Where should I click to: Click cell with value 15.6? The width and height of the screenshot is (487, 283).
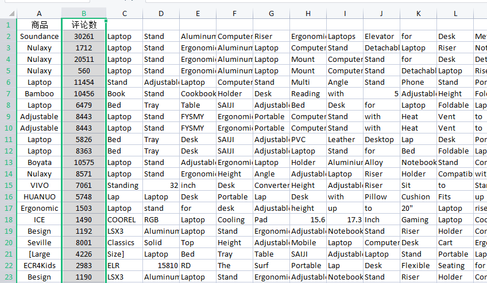[x=308, y=220]
